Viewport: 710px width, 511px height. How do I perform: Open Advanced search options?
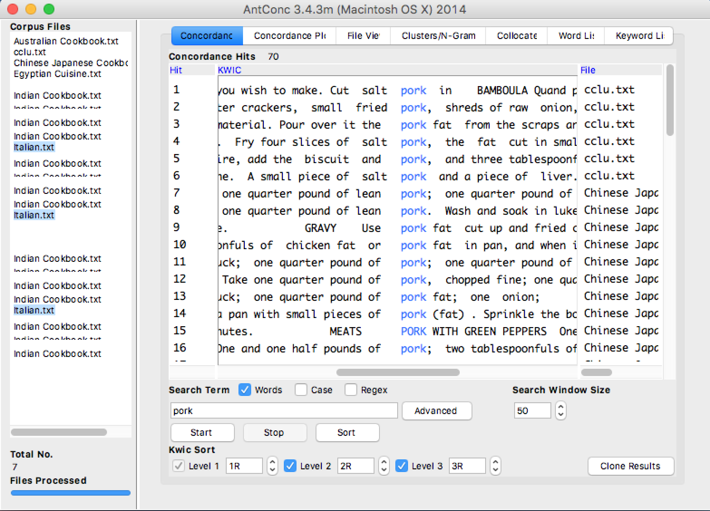pos(437,411)
